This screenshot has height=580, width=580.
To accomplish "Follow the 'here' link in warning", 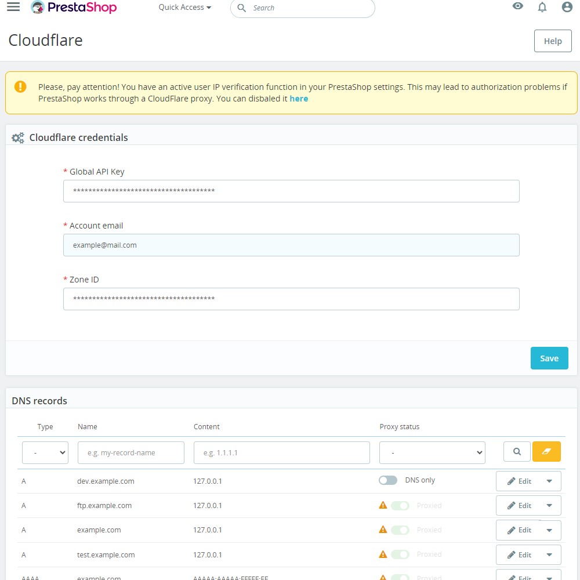I will coord(299,99).
